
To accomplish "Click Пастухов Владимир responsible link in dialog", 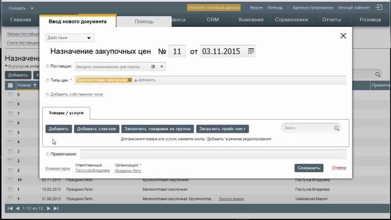I will pos(92,170).
